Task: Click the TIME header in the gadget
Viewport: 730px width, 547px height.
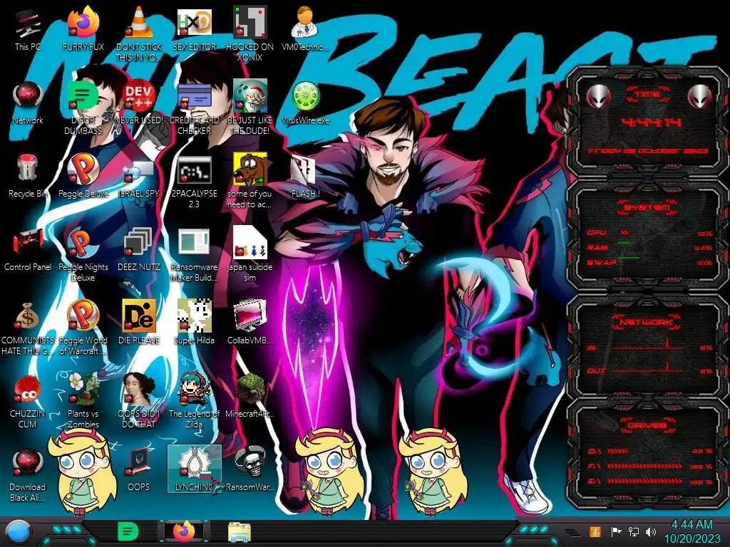Action: [x=648, y=95]
